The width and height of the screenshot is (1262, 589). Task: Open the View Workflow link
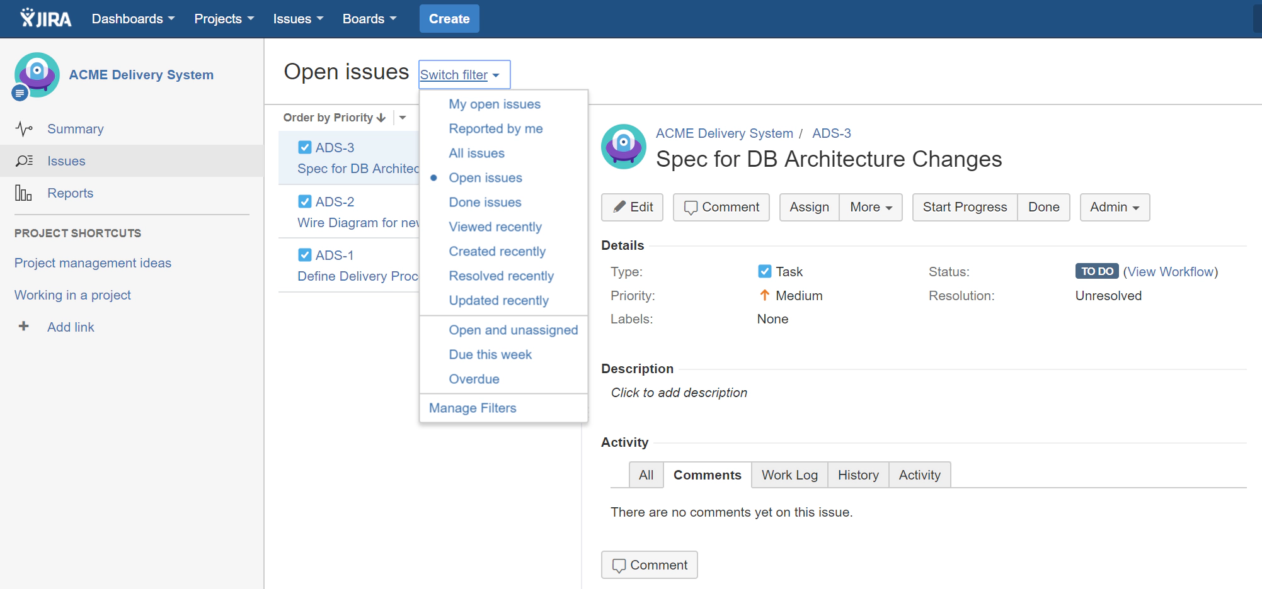pyautogui.click(x=1171, y=271)
